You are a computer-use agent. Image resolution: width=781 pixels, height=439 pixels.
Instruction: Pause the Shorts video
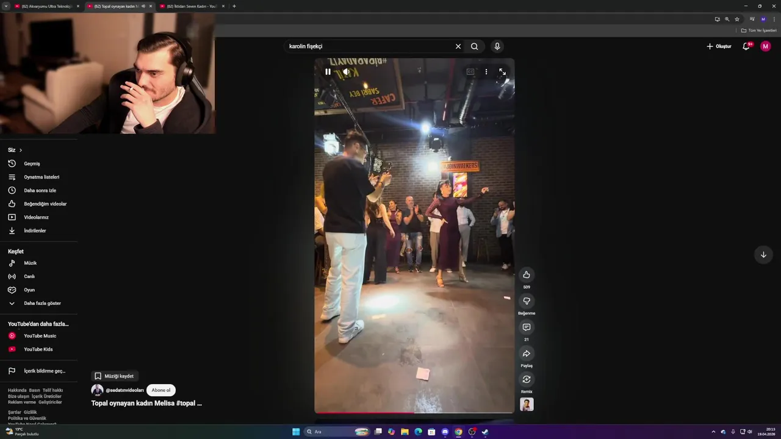[328, 71]
